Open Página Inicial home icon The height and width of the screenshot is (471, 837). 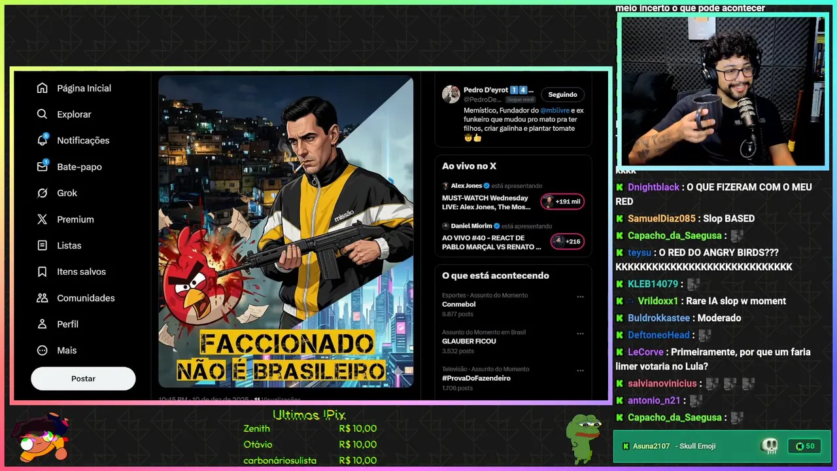[43, 88]
